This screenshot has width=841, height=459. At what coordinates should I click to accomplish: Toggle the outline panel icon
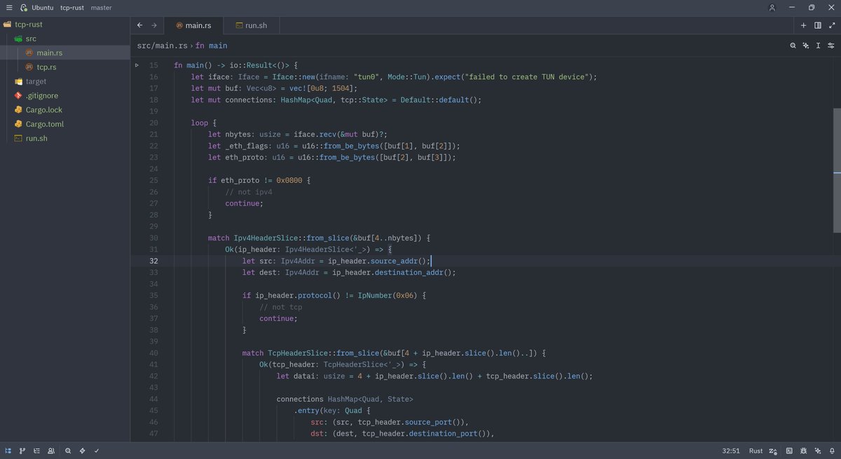[36, 451]
